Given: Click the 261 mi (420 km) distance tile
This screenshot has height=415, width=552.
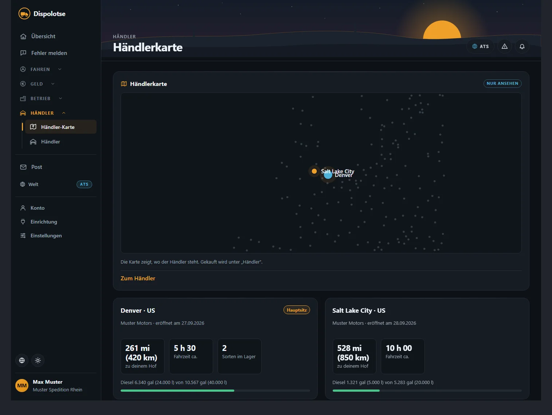Looking at the screenshot, I should coord(142,356).
